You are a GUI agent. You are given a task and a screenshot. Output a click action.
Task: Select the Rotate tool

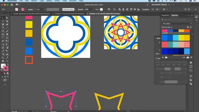[x=3, y=38]
